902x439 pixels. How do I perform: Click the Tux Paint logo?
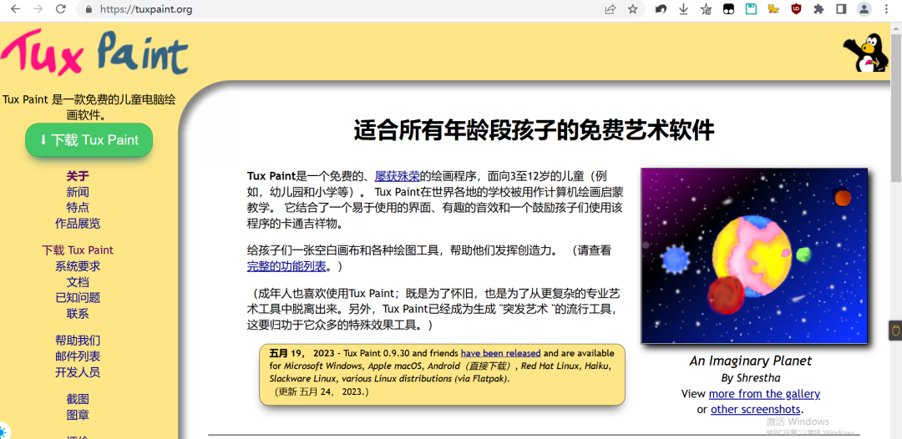point(94,53)
